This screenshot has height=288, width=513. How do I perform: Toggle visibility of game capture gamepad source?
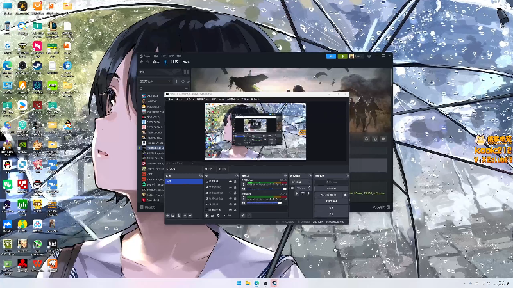click(231, 204)
